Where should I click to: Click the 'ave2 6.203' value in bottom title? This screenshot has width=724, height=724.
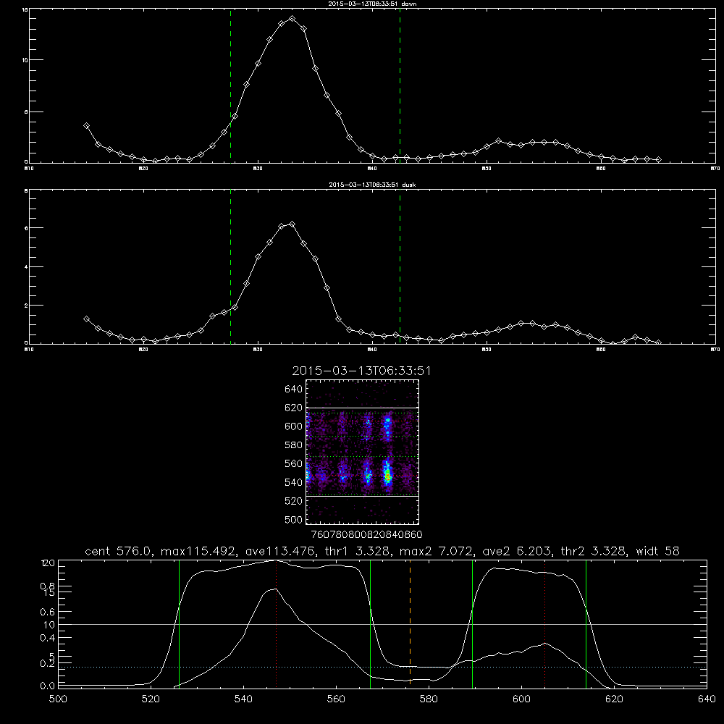click(517, 551)
